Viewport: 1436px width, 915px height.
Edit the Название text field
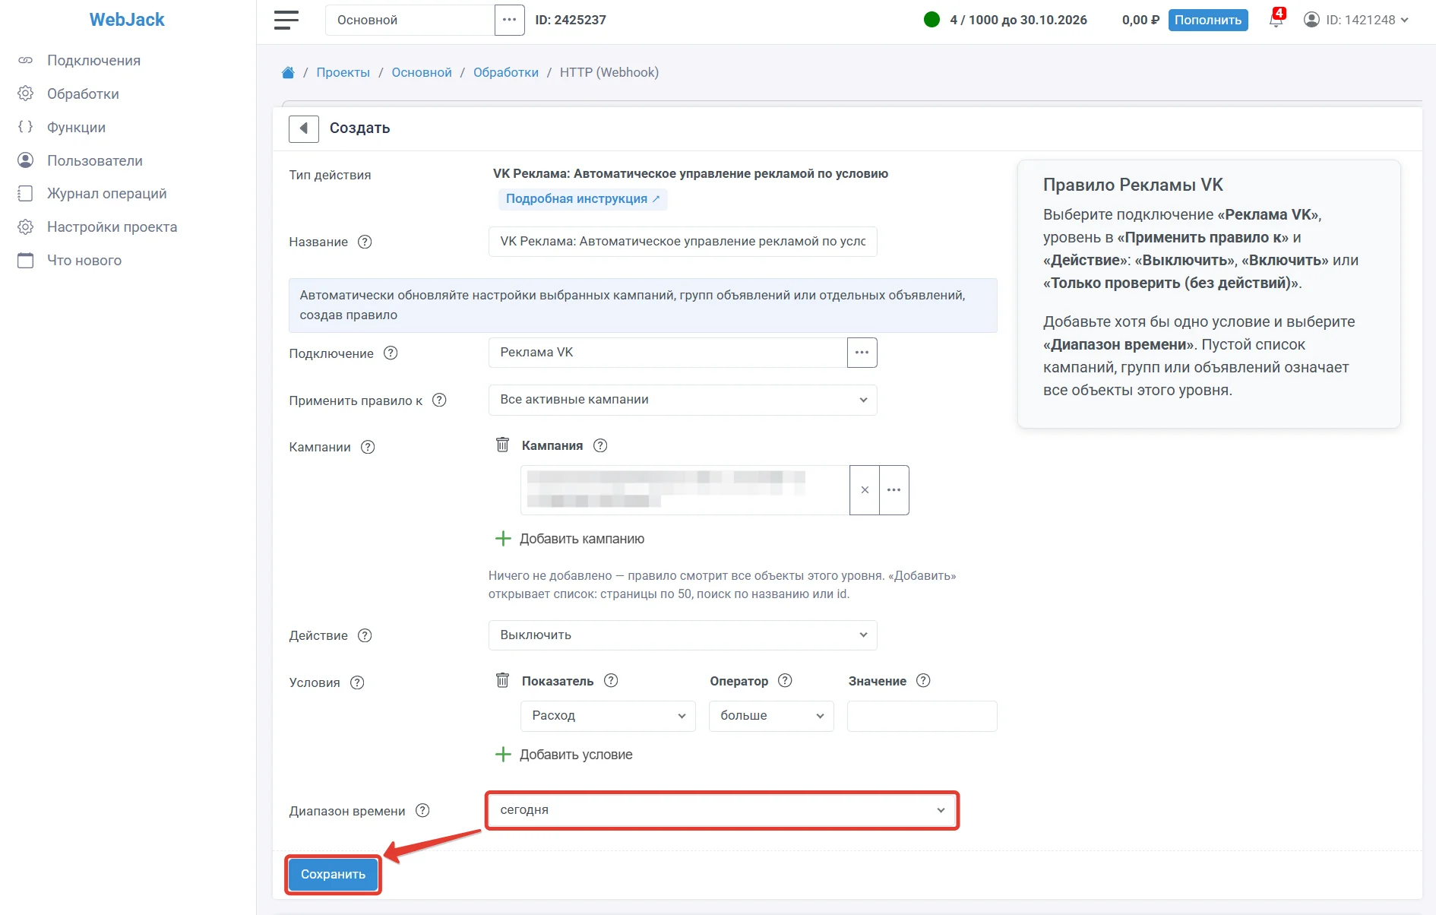pyautogui.click(x=682, y=242)
